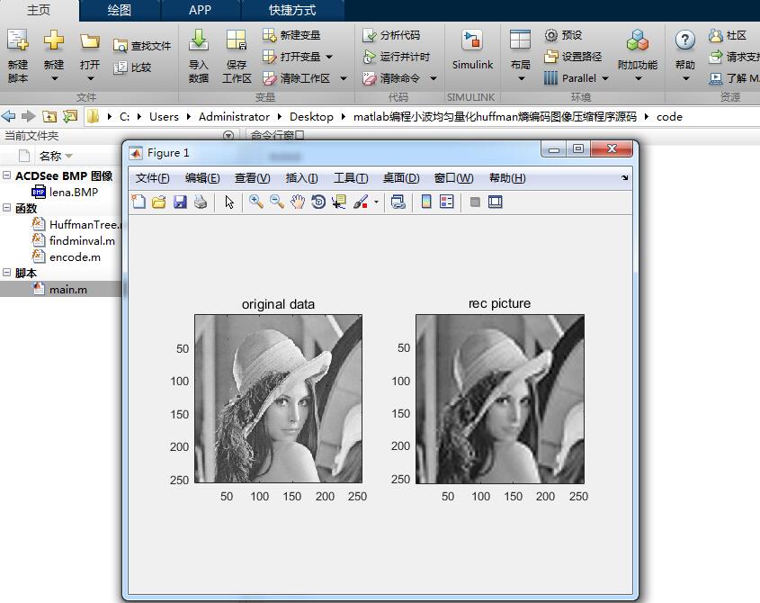Select lena.BMP in current folder
The image size is (760, 603).
point(74,192)
